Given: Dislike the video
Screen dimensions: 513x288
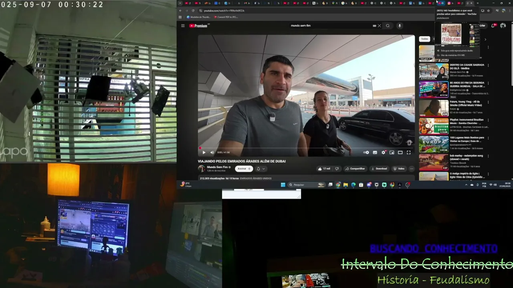Looking at the screenshot, I should pyautogui.click(x=337, y=169).
